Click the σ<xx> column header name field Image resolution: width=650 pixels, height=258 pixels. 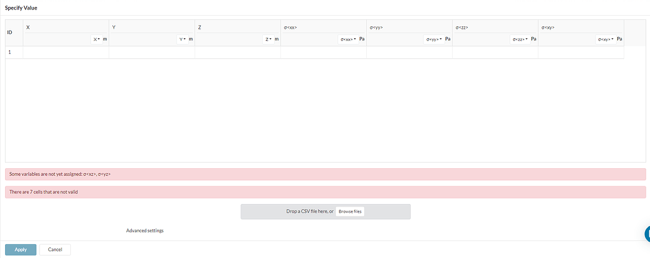[323, 28]
